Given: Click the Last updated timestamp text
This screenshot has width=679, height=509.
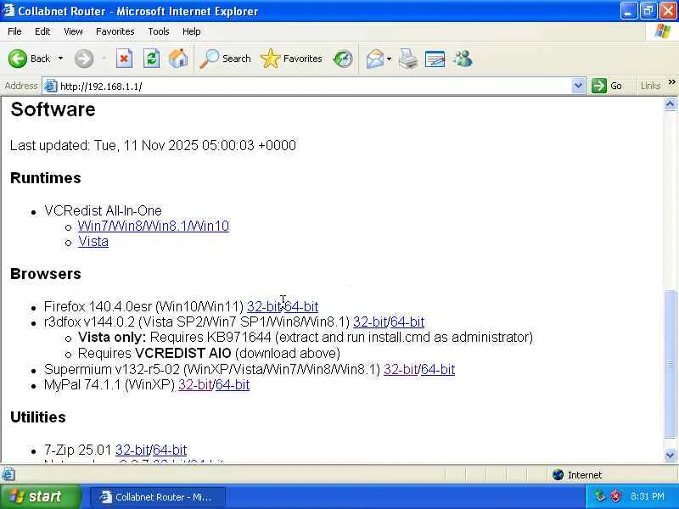Looking at the screenshot, I should tap(153, 145).
